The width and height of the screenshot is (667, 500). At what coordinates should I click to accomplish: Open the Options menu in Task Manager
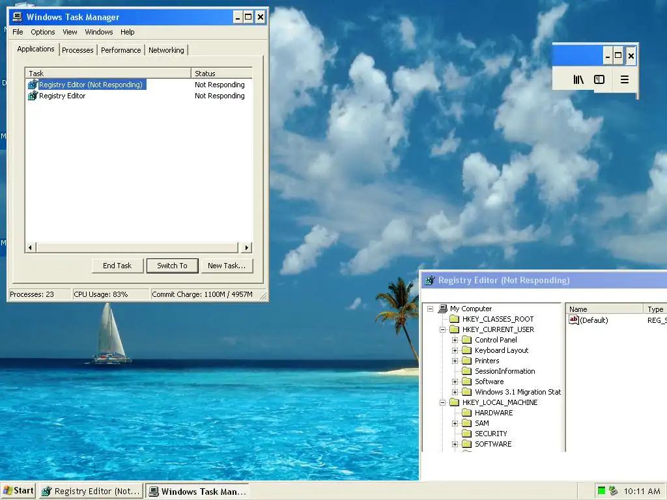(x=42, y=32)
